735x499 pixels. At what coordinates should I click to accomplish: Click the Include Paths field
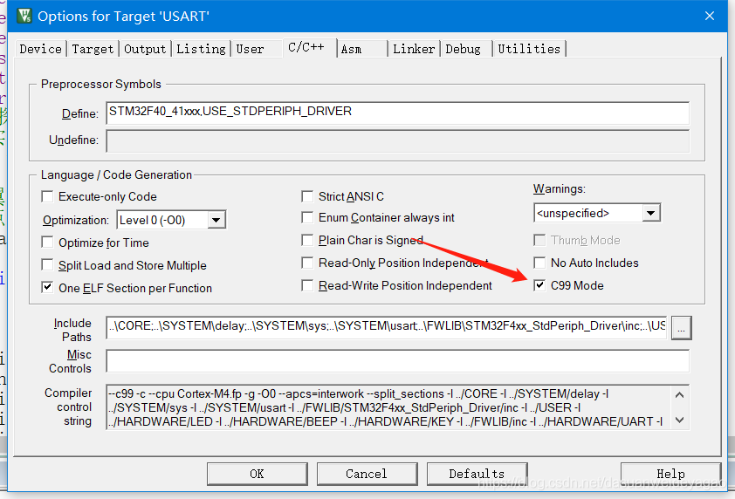point(386,326)
